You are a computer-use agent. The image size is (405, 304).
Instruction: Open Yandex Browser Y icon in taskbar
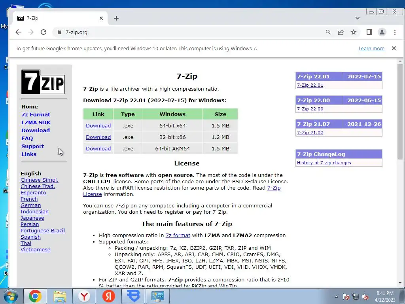84,296
